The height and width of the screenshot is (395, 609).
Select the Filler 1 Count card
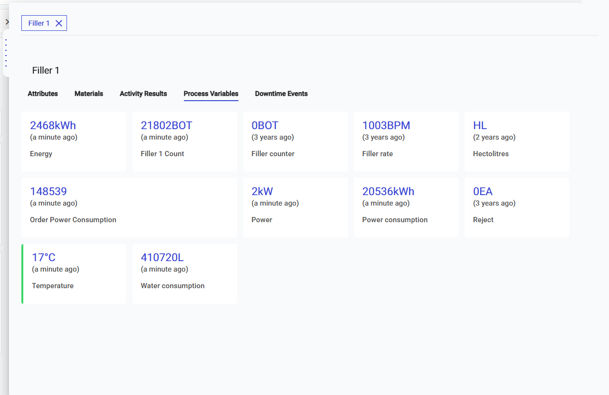click(x=184, y=141)
